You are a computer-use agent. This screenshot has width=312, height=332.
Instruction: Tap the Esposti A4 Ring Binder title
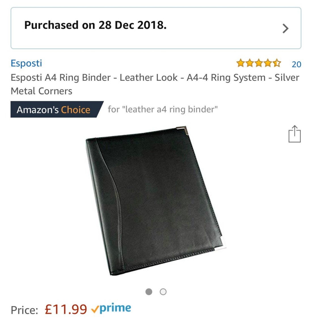click(155, 84)
